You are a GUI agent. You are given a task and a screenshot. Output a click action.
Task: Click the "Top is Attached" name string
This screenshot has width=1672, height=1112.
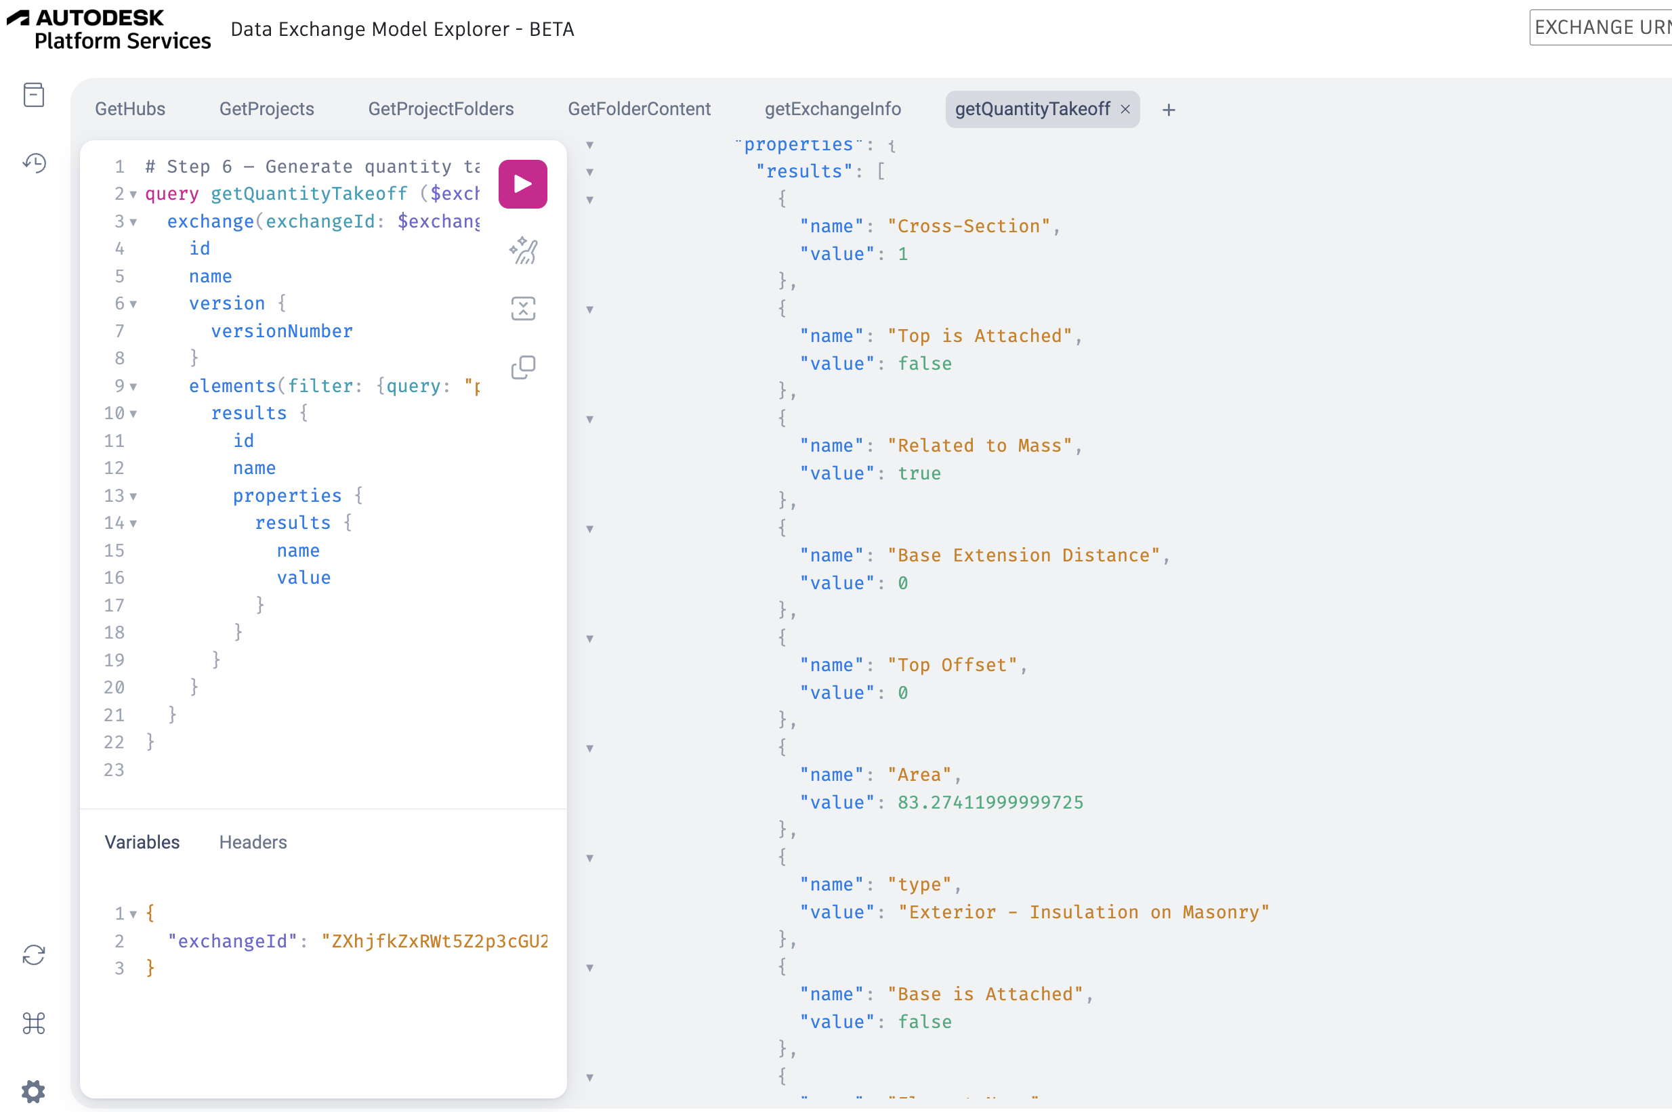980,336
